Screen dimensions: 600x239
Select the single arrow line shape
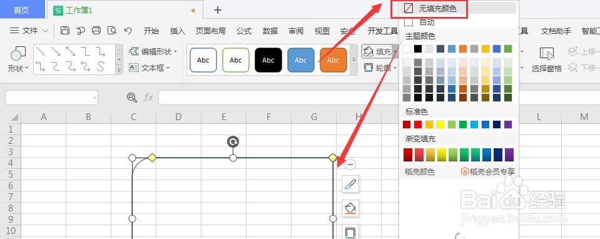[56, 51]
